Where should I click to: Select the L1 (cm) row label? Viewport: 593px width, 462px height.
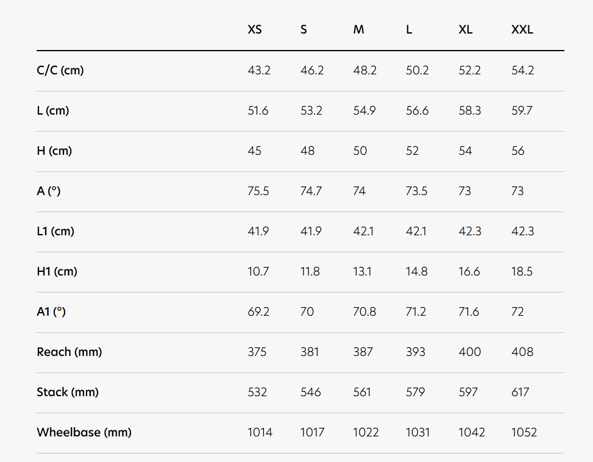click(x=55, y=232)
